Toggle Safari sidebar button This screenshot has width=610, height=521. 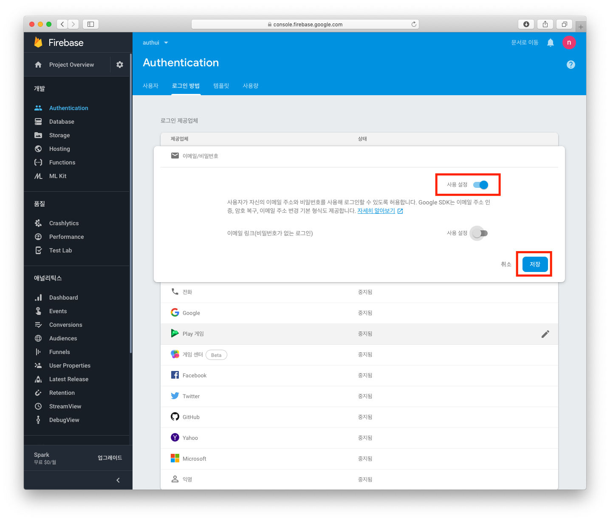pyautogui.click(x=90, y=24)
